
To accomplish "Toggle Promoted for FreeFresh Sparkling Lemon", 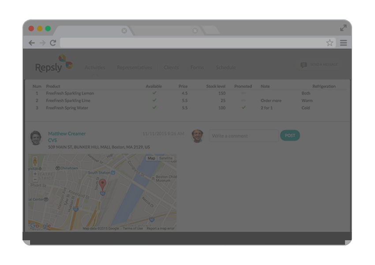I will (243, 93).
